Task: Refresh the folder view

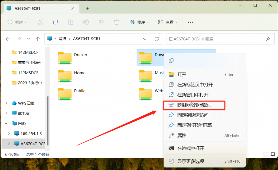Action: coord(157,39)
